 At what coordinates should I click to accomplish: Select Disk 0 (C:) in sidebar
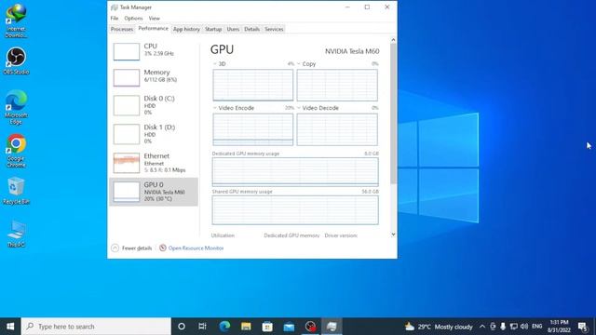154,105
